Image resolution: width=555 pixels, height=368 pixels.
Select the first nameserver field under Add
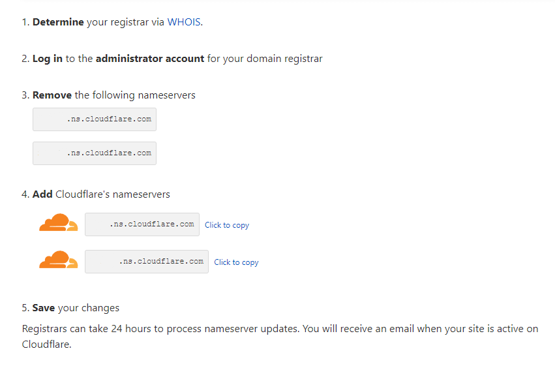(x=142, y=224)
